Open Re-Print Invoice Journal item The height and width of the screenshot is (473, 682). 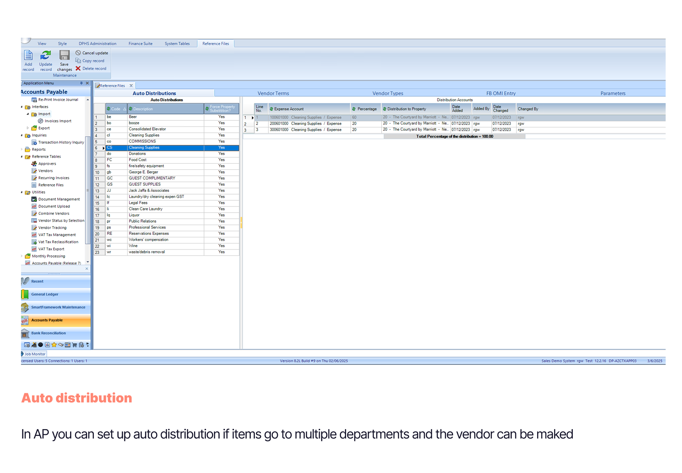(55, 99)
